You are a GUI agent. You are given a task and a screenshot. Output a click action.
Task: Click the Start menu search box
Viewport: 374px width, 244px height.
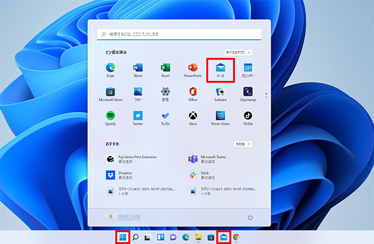[179, 34]
